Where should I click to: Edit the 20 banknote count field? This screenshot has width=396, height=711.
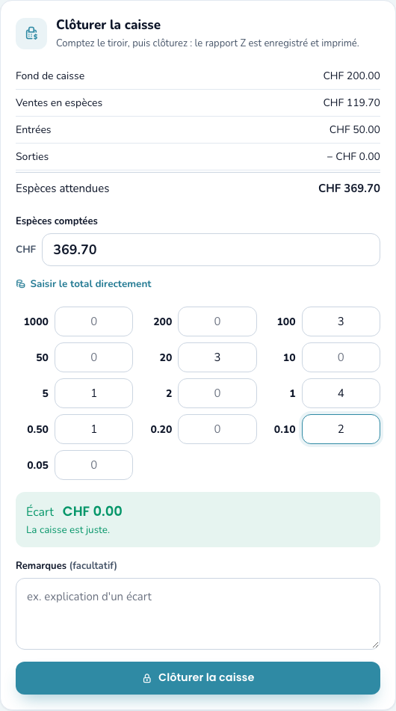[217, 357]
